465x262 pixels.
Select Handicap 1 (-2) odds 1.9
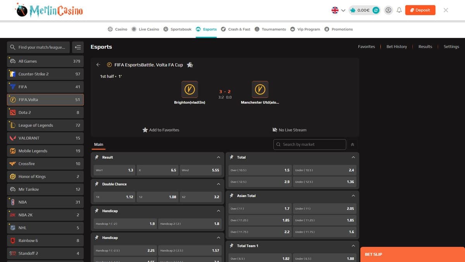tap(125, 224)
